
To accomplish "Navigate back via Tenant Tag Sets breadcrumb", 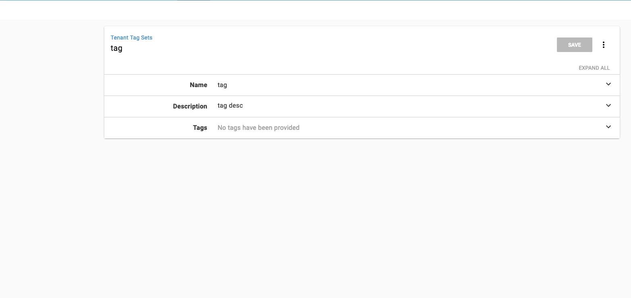I will pos(131,37).
